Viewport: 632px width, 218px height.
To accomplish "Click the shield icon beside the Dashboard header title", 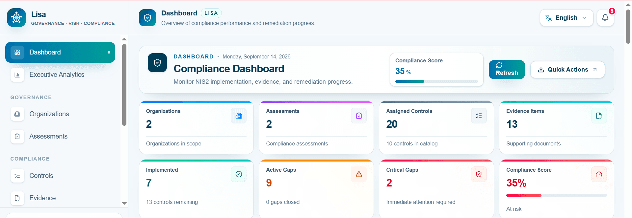I will (x=147, y=18).
